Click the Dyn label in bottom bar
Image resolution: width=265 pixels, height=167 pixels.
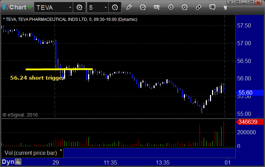[x=8, y=162]
